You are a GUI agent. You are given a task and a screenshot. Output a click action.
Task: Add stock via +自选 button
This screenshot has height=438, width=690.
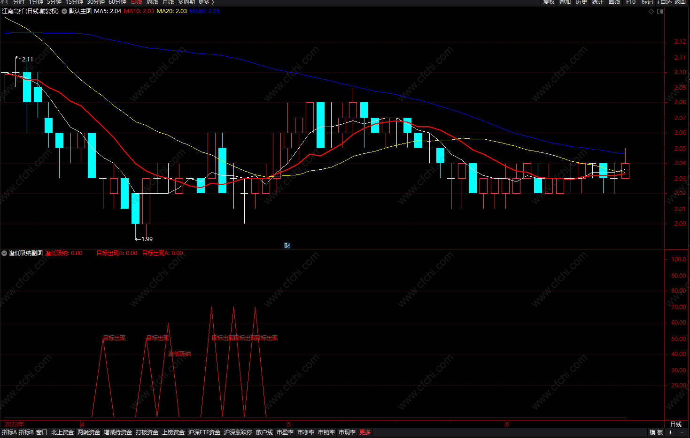coord(664,2)
